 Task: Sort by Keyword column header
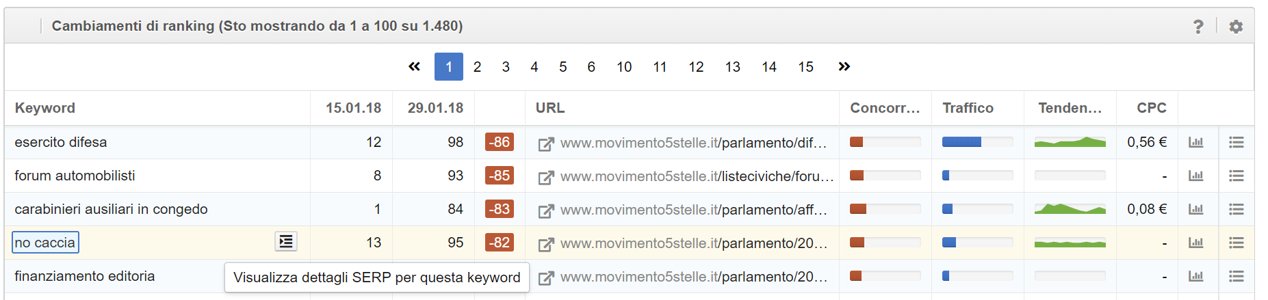coord(45,108)
